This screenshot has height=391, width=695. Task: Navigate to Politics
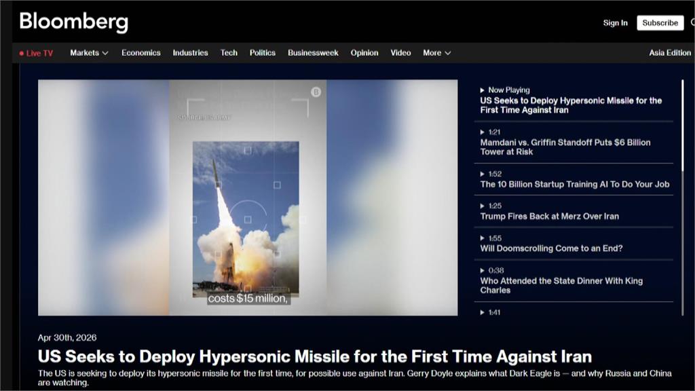tap(263, 53)
